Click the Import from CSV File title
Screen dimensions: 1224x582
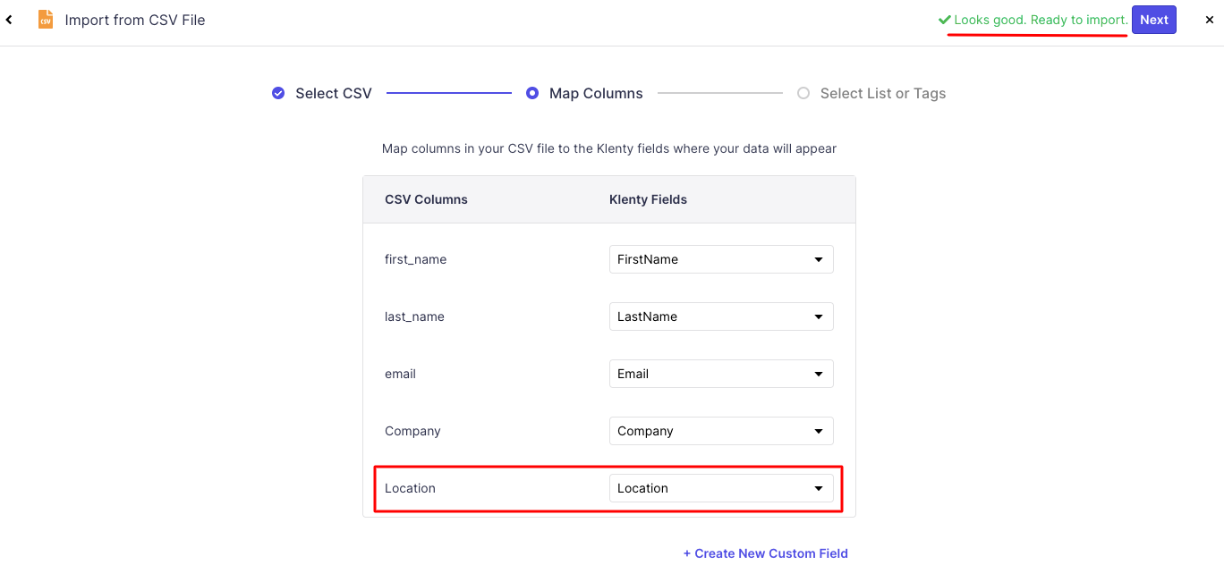click(135, 20)
